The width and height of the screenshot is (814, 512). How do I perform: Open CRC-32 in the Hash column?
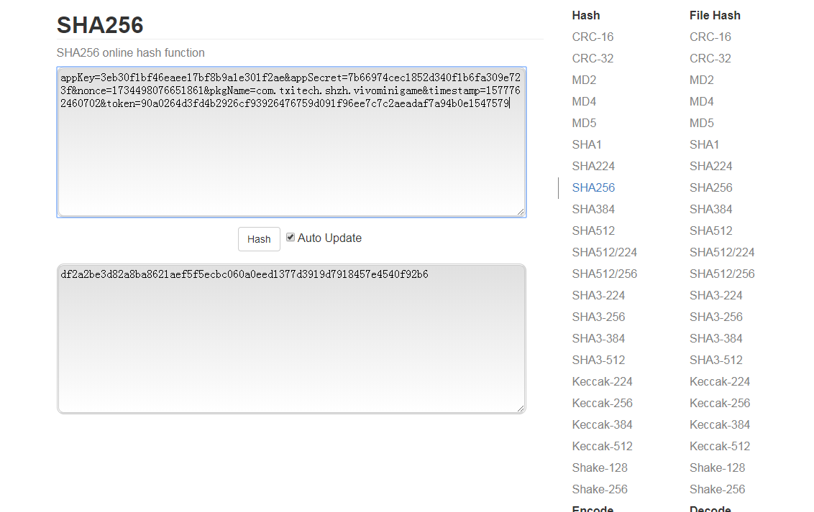593,59
